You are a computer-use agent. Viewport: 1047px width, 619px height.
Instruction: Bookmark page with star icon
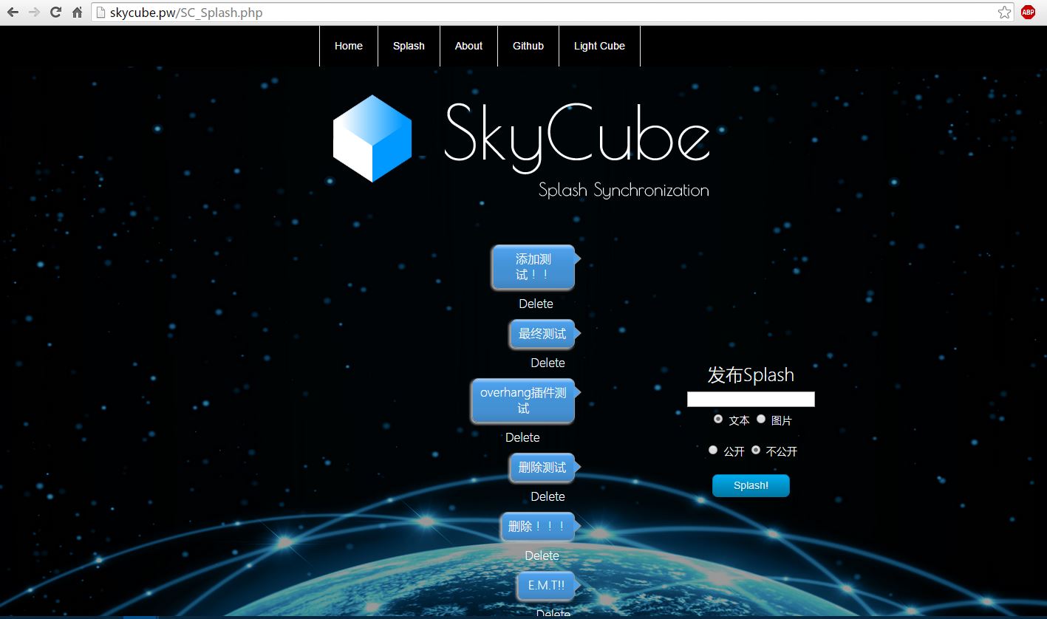point(1004,13)
